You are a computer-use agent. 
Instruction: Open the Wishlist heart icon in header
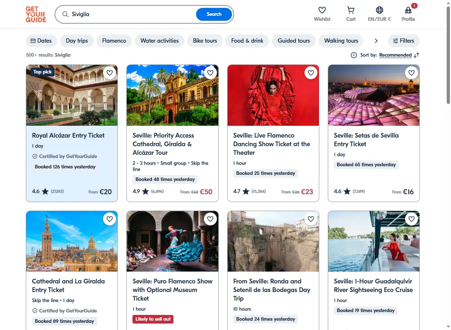tap(322, 10)
